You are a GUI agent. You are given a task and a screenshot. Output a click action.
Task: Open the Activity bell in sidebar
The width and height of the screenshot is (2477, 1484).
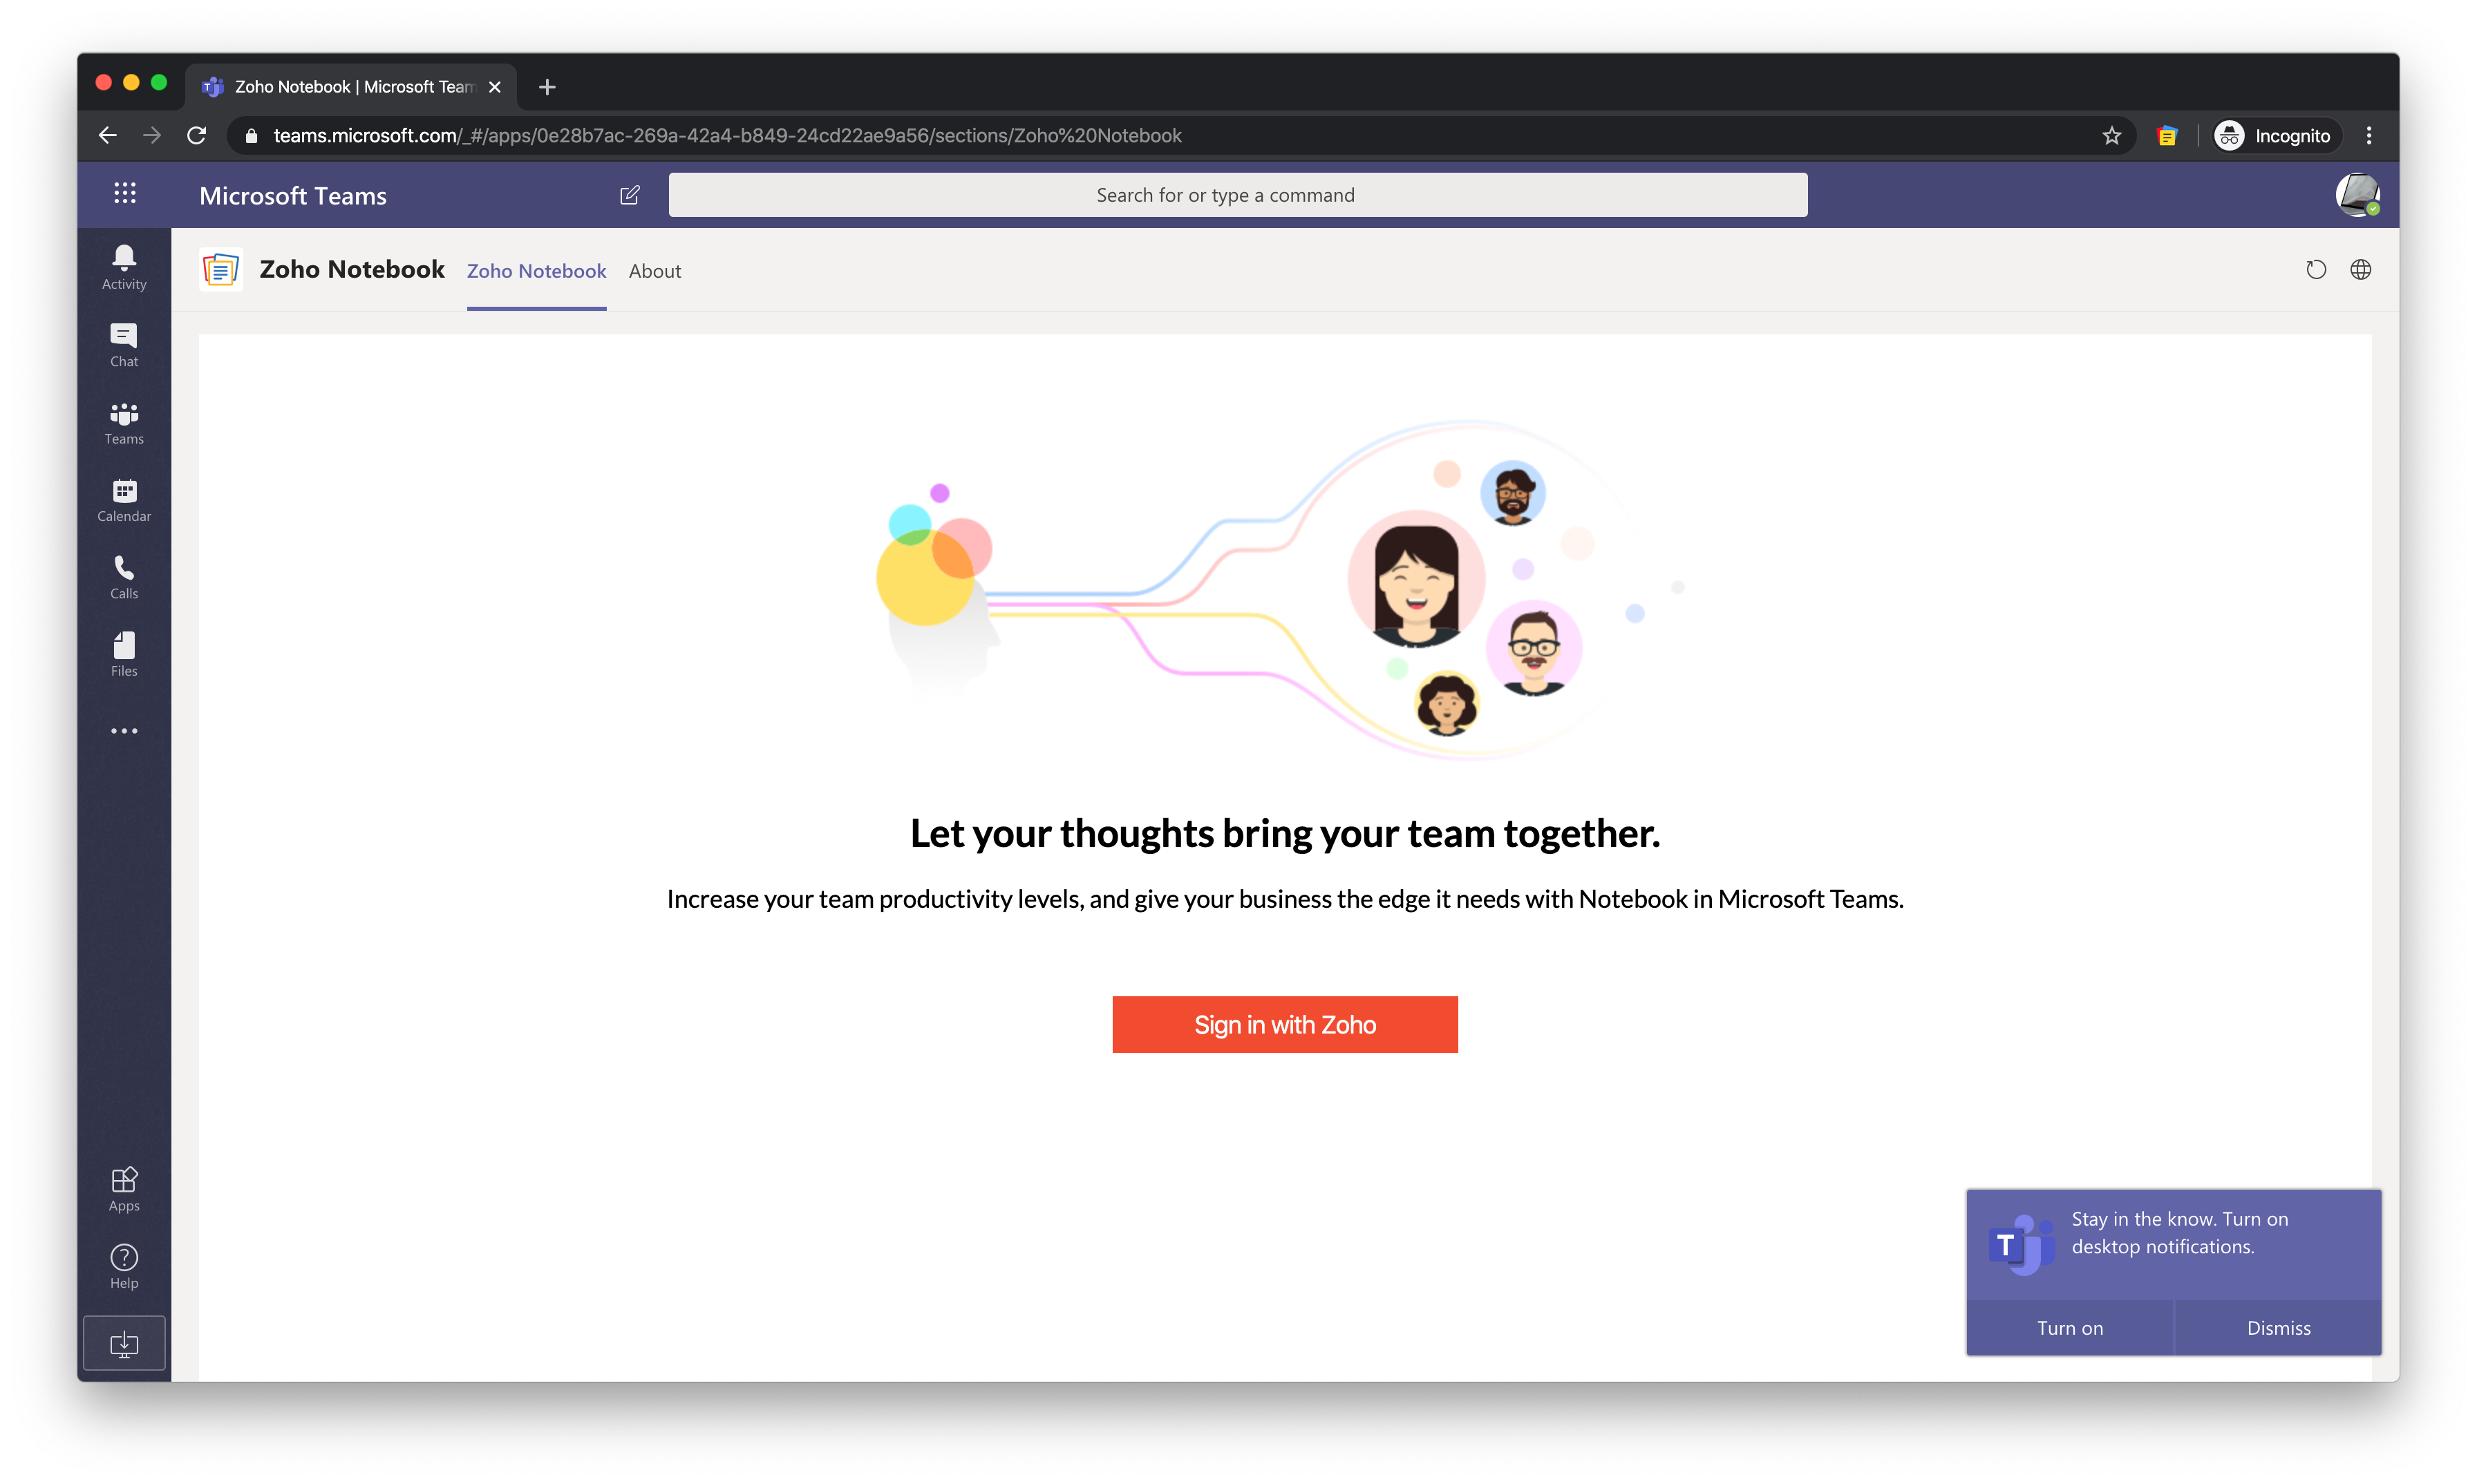[124, 267]
